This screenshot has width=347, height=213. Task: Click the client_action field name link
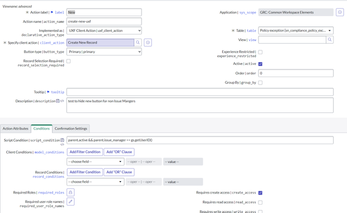[x=52, y=42]
